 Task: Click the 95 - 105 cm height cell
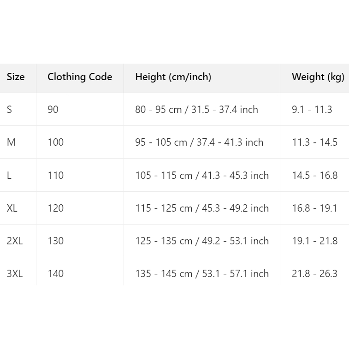[199, 142]
